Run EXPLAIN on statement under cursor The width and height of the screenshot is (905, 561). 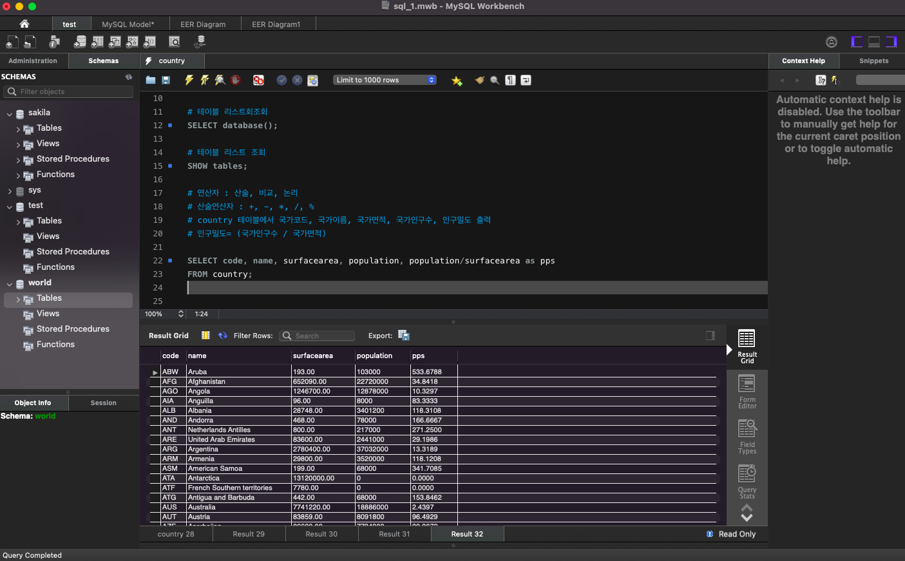[220, 81]
